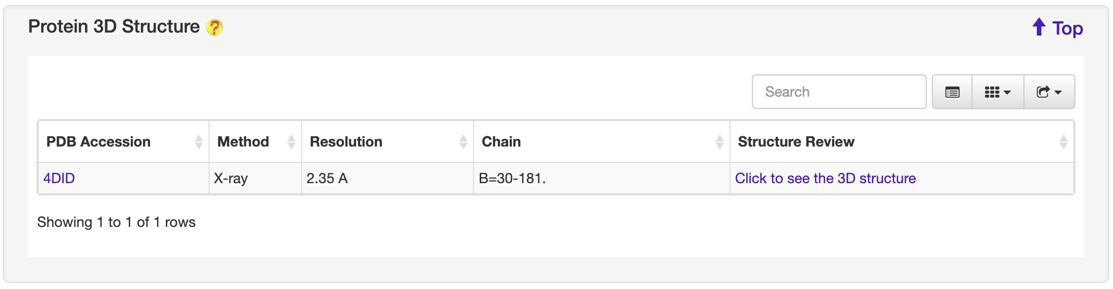Click the sort arrows in Chain column
Viewport: 1113px width, 289px height.
719,142
